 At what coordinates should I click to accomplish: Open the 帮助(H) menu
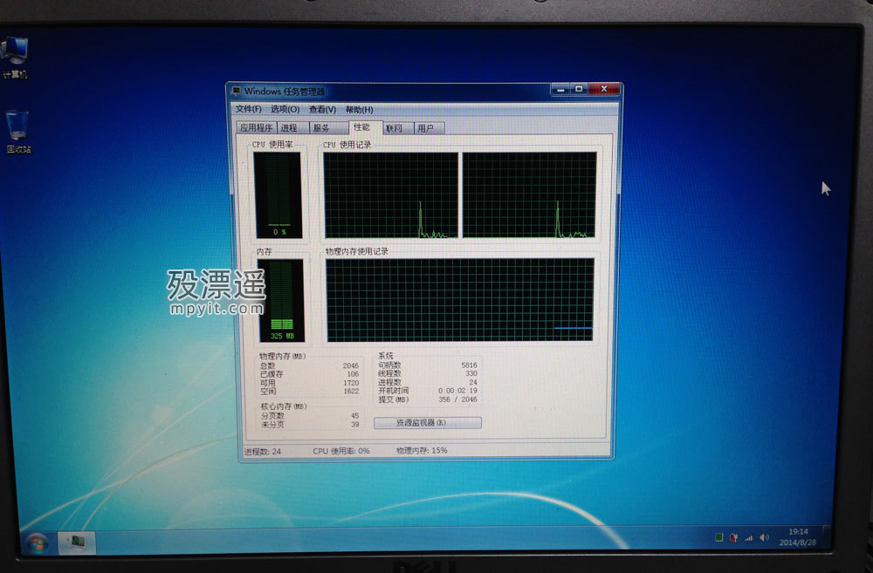359,110
